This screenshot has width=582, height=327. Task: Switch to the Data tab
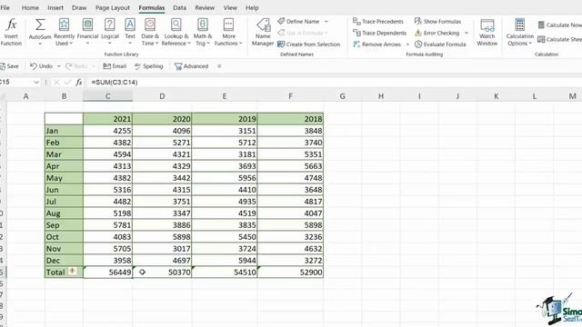pyautogui.click(x=180, y=7)
